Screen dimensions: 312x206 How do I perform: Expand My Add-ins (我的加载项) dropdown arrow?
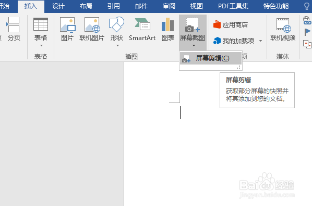point(260,41)
